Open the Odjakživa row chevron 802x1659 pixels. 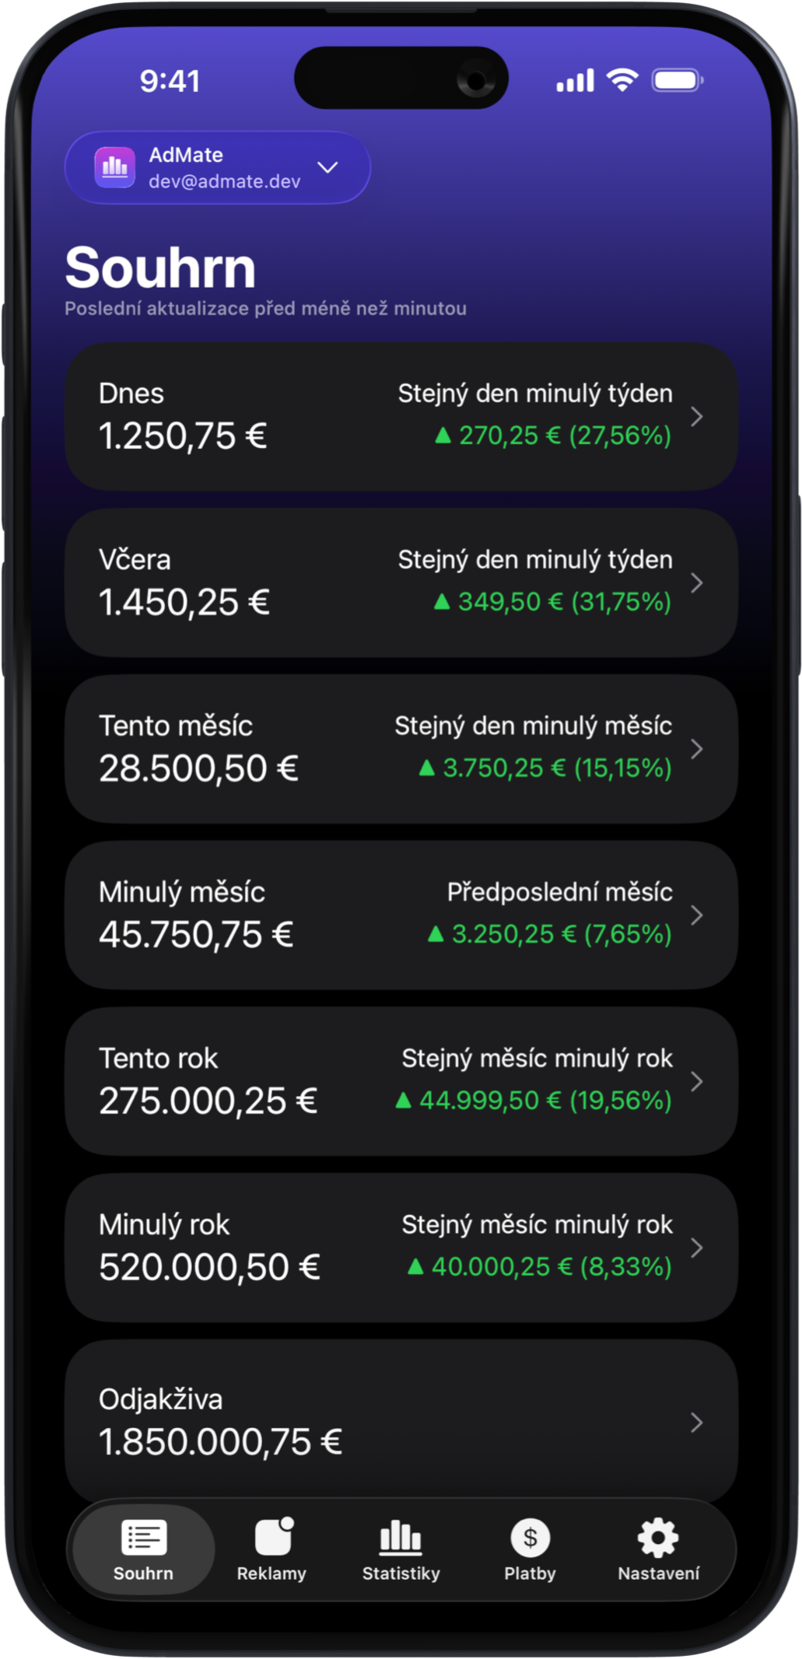click(x=697, y=1423)
